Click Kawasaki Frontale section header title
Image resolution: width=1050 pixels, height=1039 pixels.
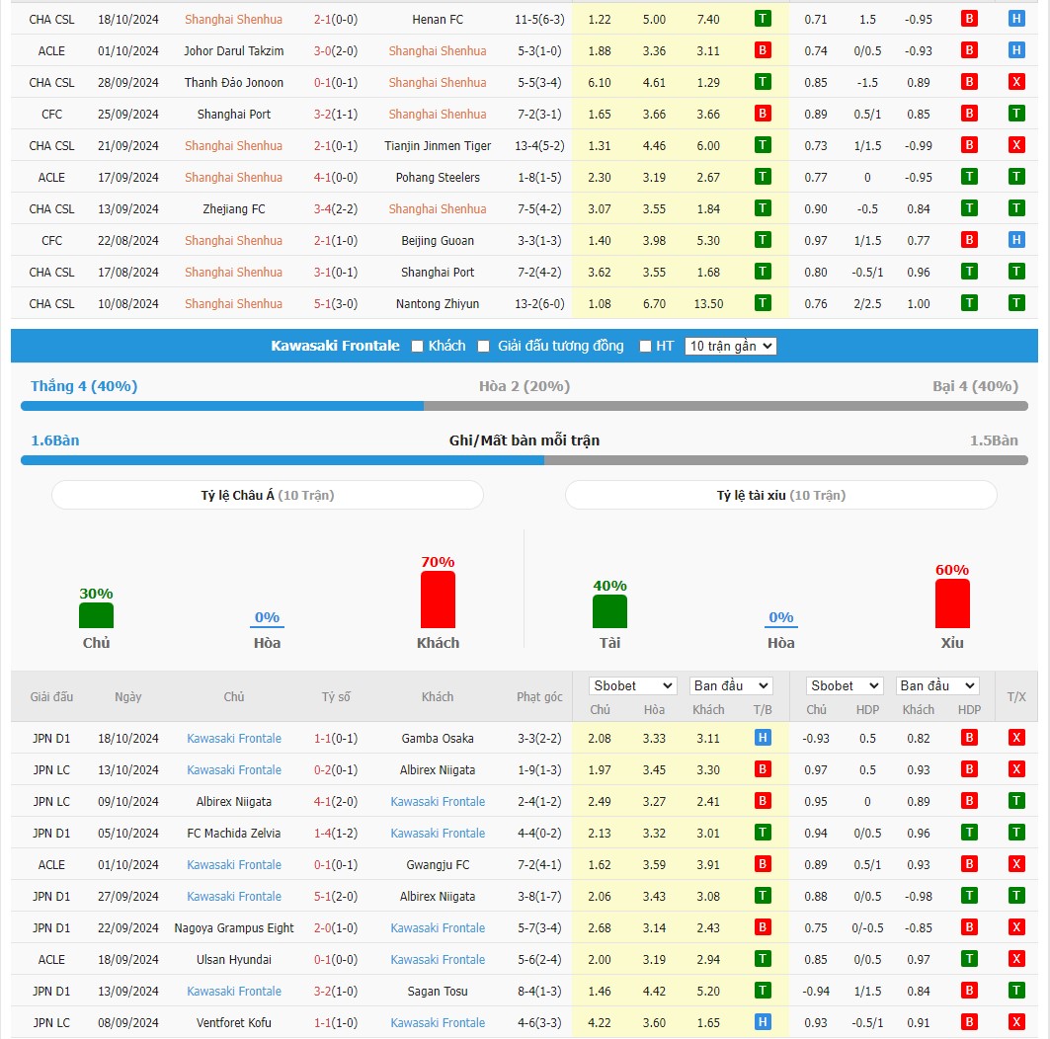335,346
